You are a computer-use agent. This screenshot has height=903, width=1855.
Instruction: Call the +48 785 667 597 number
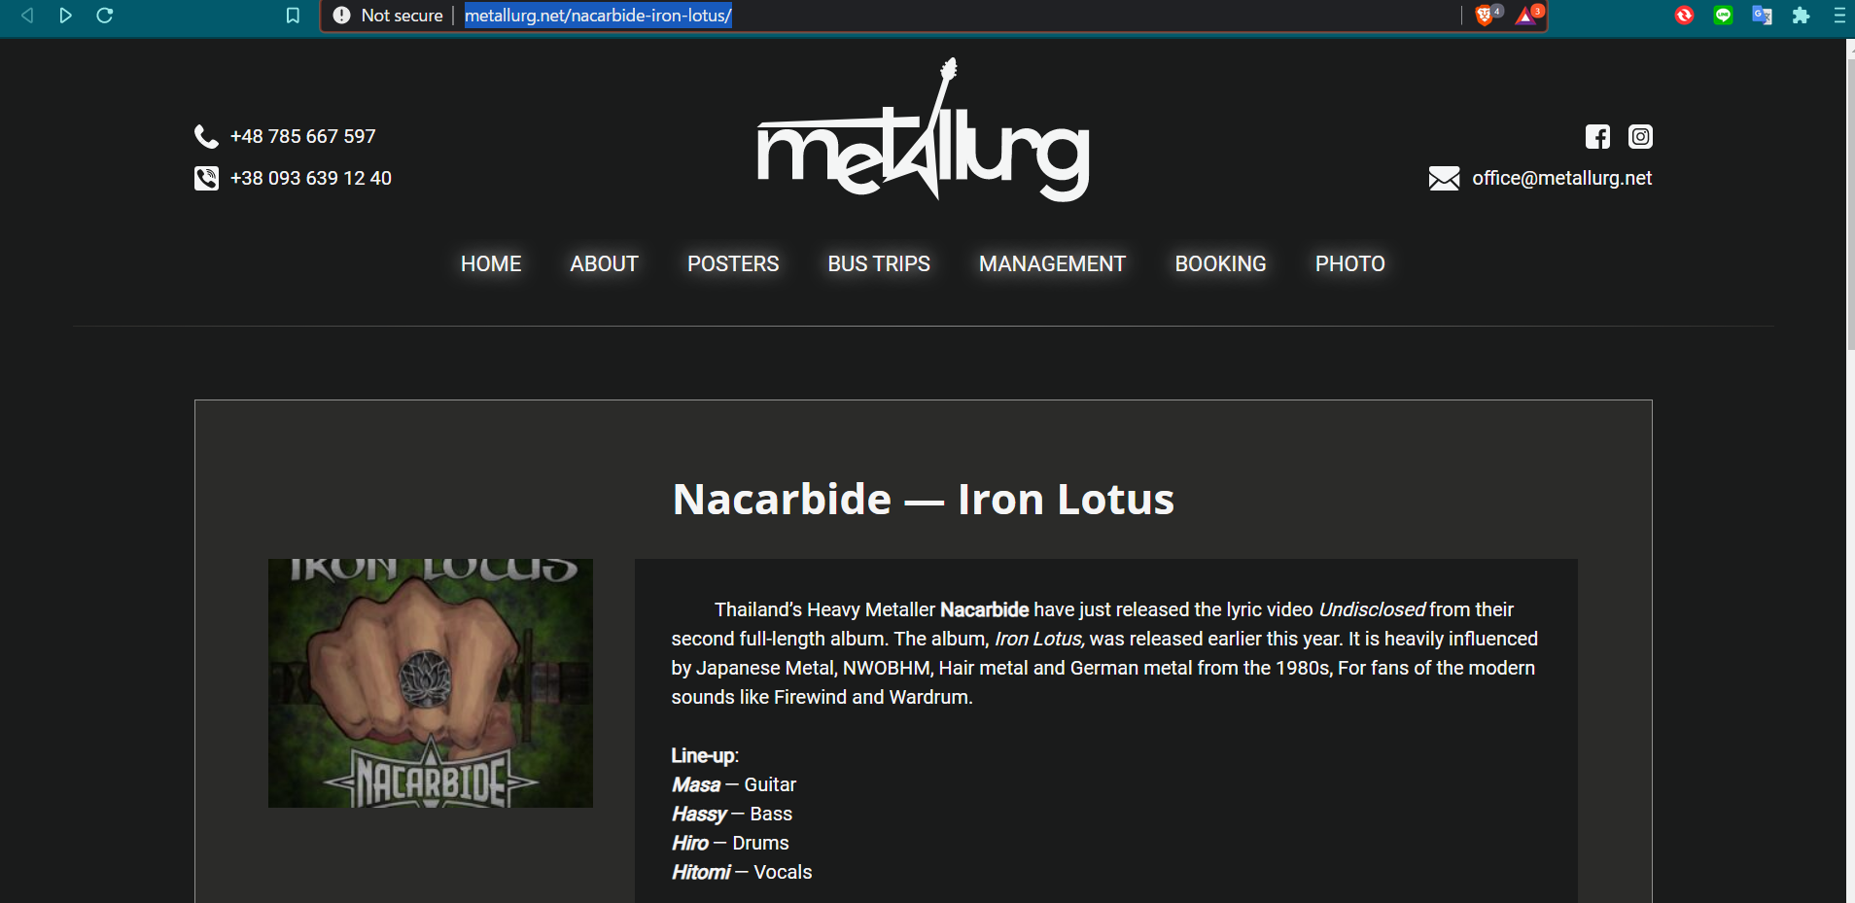click(302, 137)
